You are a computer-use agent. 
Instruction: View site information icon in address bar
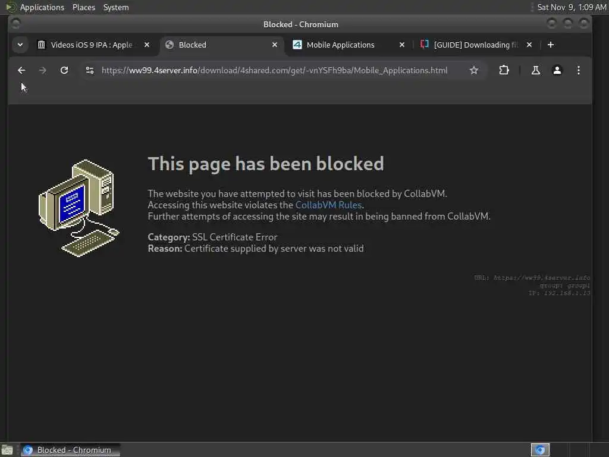[90, 70]
